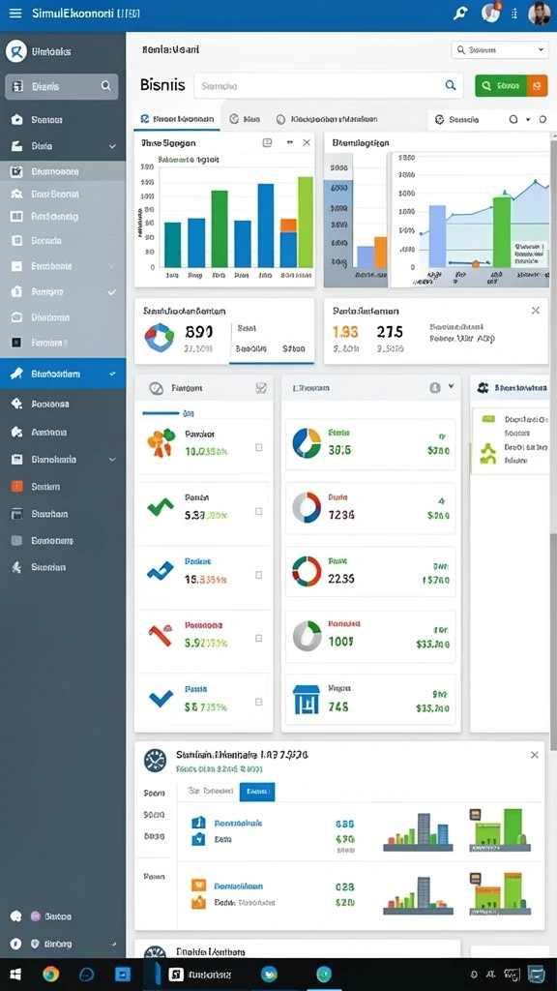Screen dimensions: 557x991
Task: Expand the Stata item chevron in sidebar
Action: click(112, 146)
